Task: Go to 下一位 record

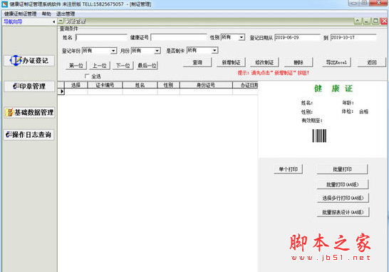Action: pyautogui.click(x=123, y=66)
